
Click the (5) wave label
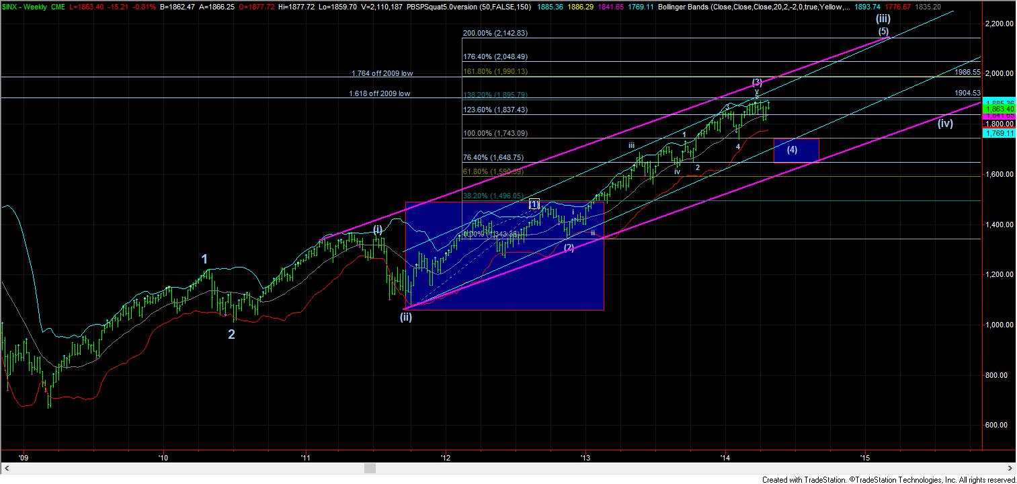tap(884, 31)
